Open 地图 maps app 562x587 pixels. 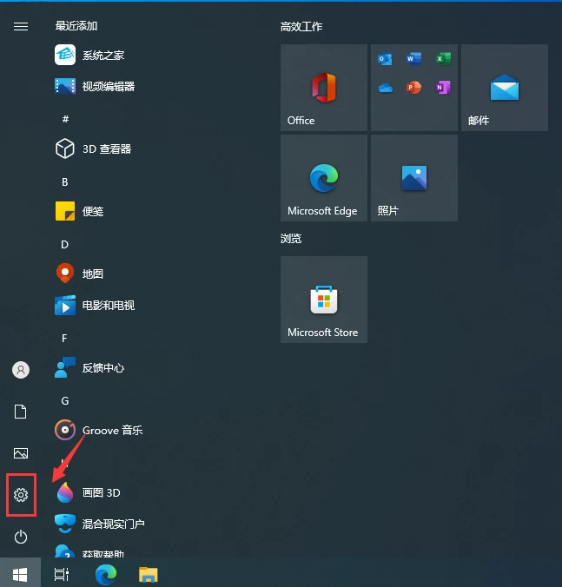click(79, 274)
